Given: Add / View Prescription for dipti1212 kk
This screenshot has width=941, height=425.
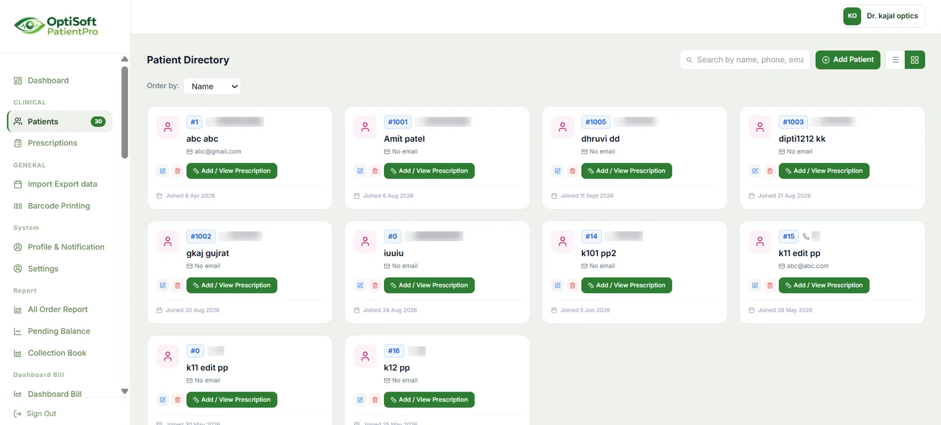Looking at the screenshot, I should point(824,171).
